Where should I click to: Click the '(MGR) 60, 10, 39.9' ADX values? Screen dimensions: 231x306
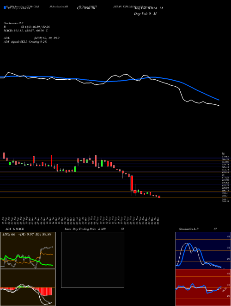tap(47, 38)
